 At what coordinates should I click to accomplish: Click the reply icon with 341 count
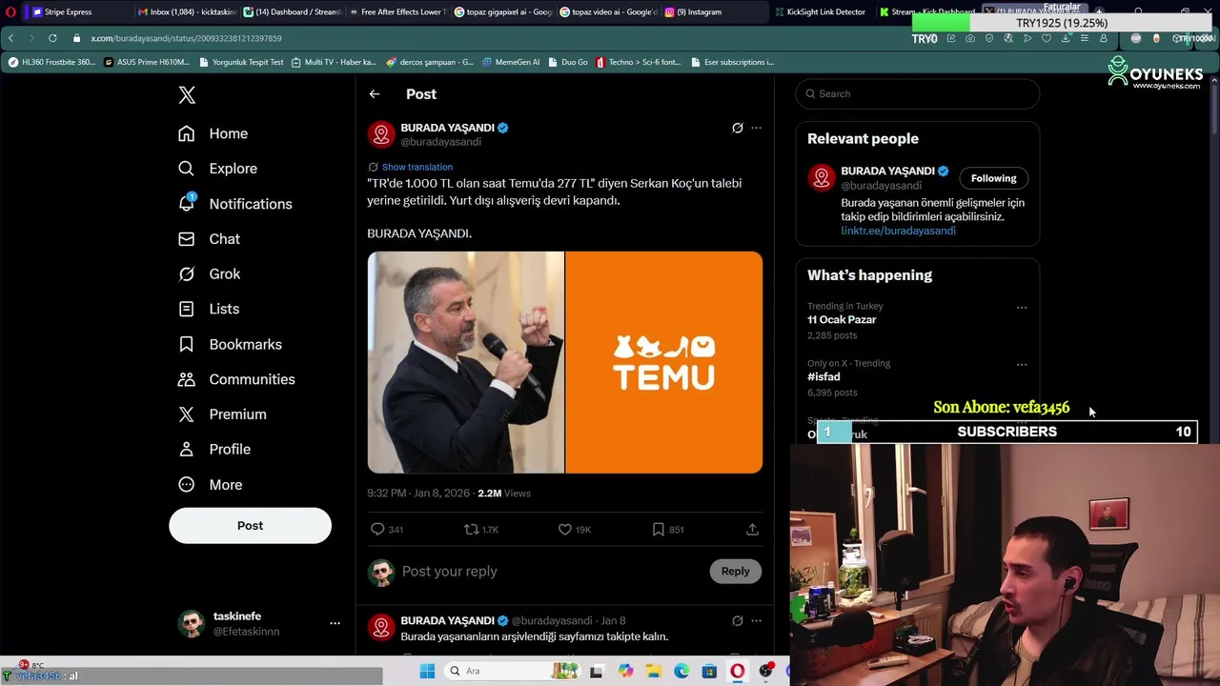pyautogui.click(x=386, y=530)
